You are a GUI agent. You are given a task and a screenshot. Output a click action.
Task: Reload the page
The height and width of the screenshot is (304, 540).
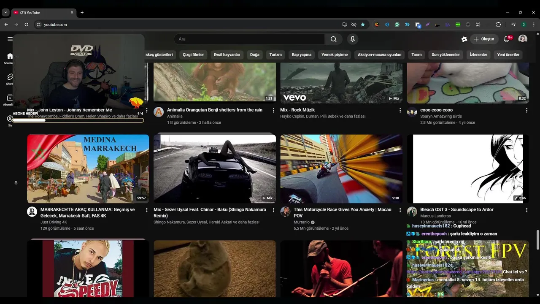(26, 24)
